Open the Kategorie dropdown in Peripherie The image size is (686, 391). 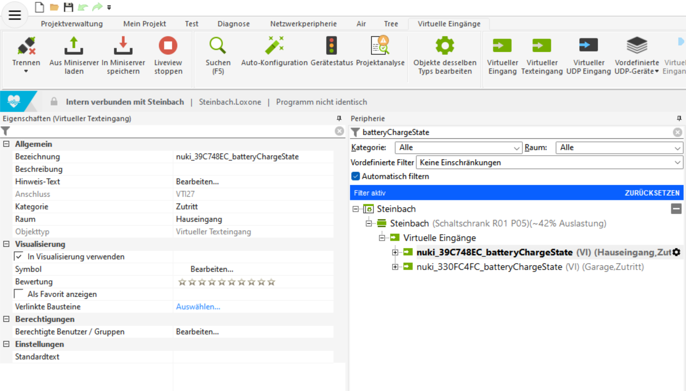click(458, 148)
